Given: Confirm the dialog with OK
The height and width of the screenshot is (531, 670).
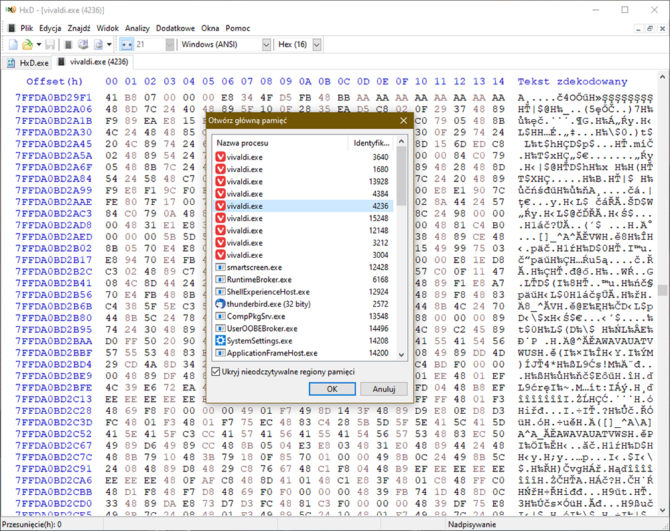Looking at the screenshot, I should tap(332, 389).
